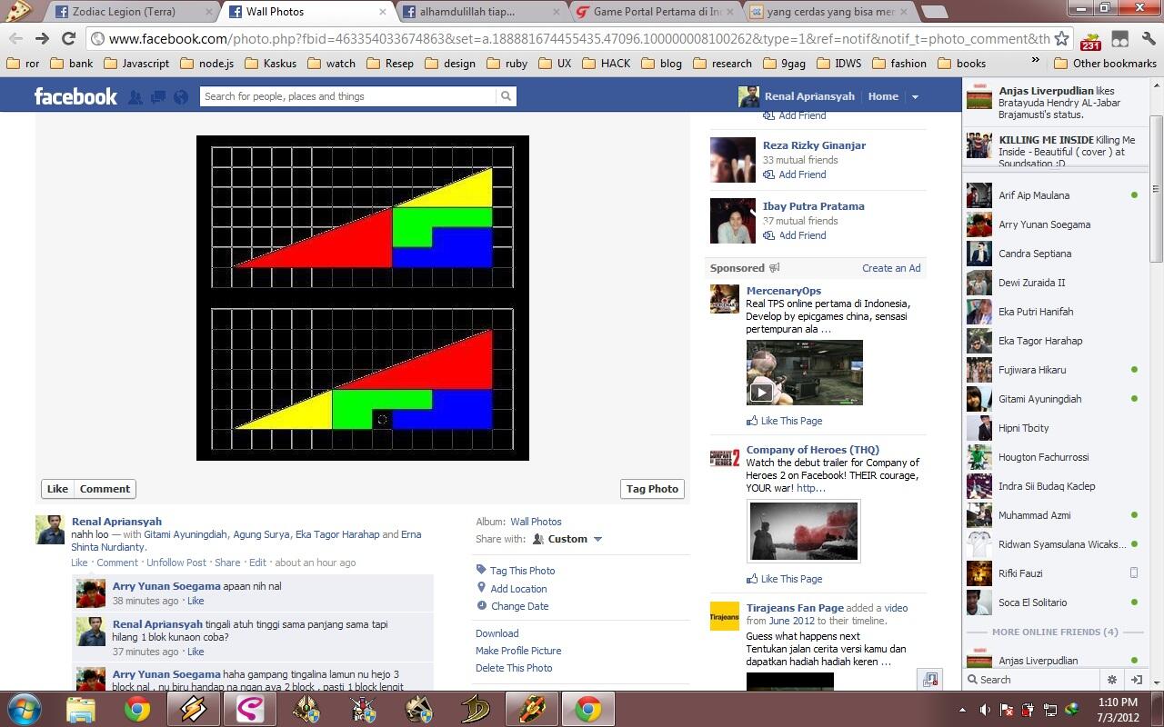Image resolution: width=1164 pixels, height=727 pixels.
Task: Click the network tray icon
Action: point(1050,710)
